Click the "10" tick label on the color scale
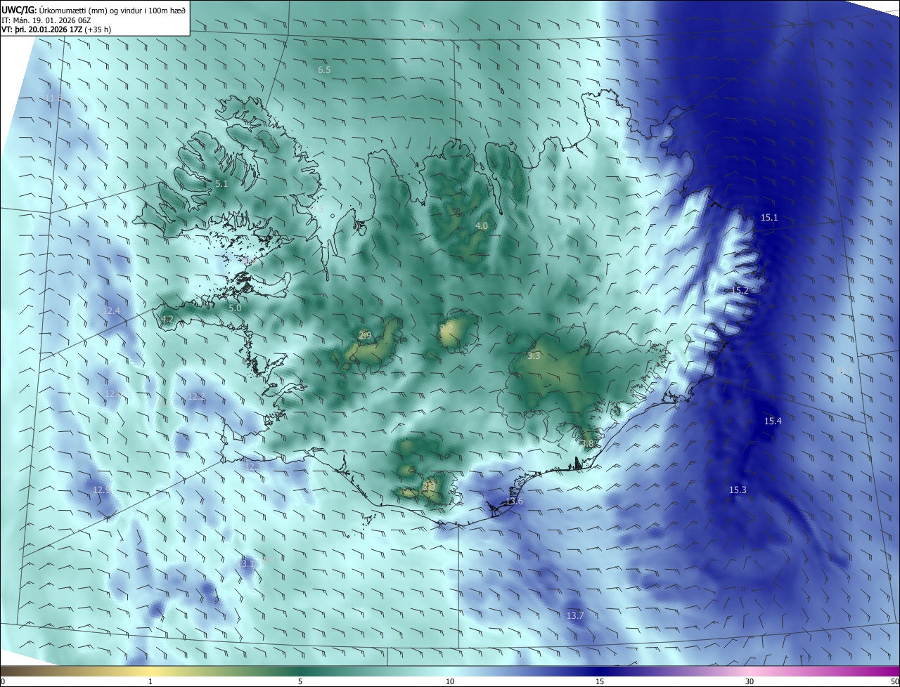The height and width of the screenshot is (687, 900). click(450, 681)
